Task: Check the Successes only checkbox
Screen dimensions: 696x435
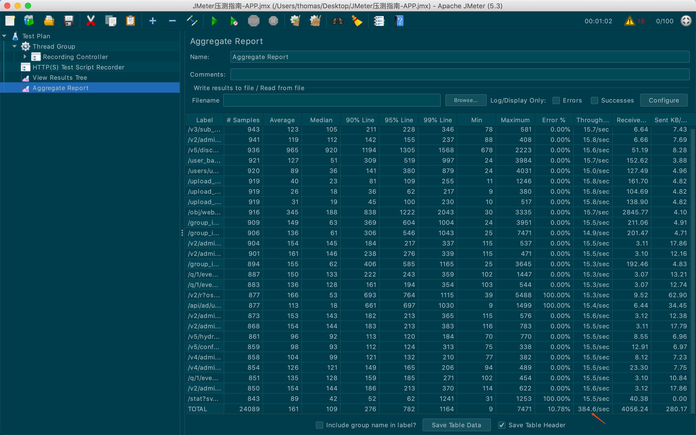Action: [x=594, y=100]
